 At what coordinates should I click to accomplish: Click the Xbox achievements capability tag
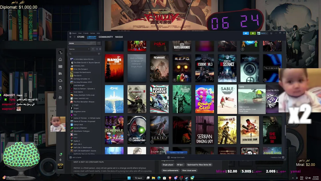[x=171, y=170]
